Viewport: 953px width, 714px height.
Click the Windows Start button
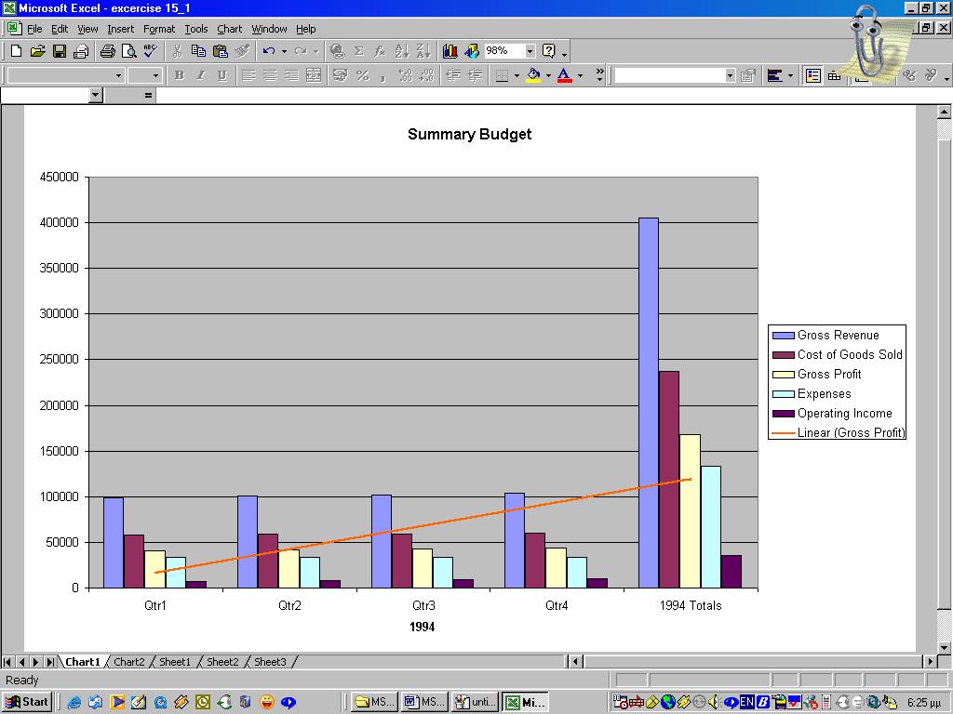(27, 702)
